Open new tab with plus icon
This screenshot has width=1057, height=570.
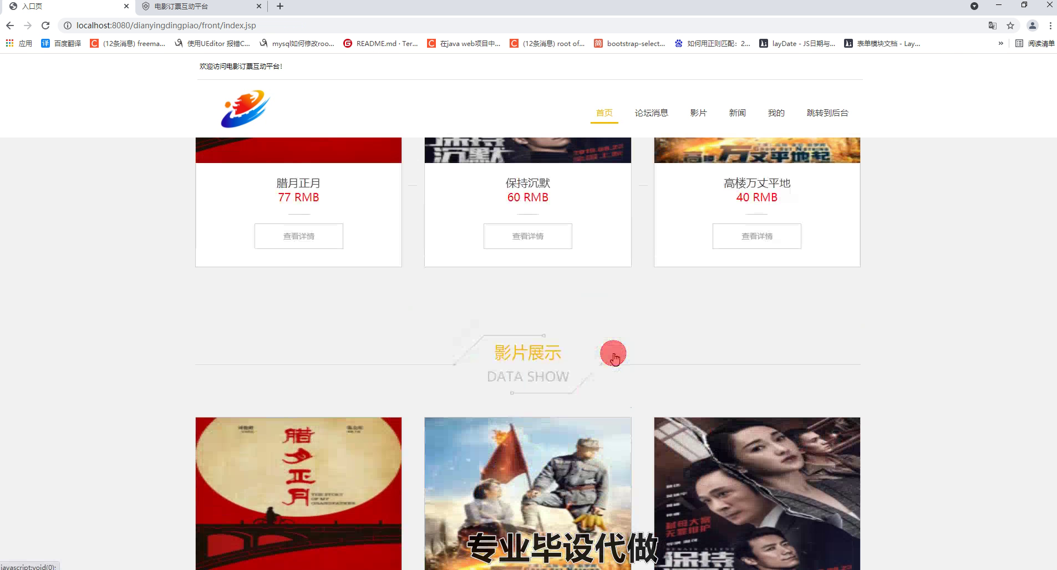280,6
